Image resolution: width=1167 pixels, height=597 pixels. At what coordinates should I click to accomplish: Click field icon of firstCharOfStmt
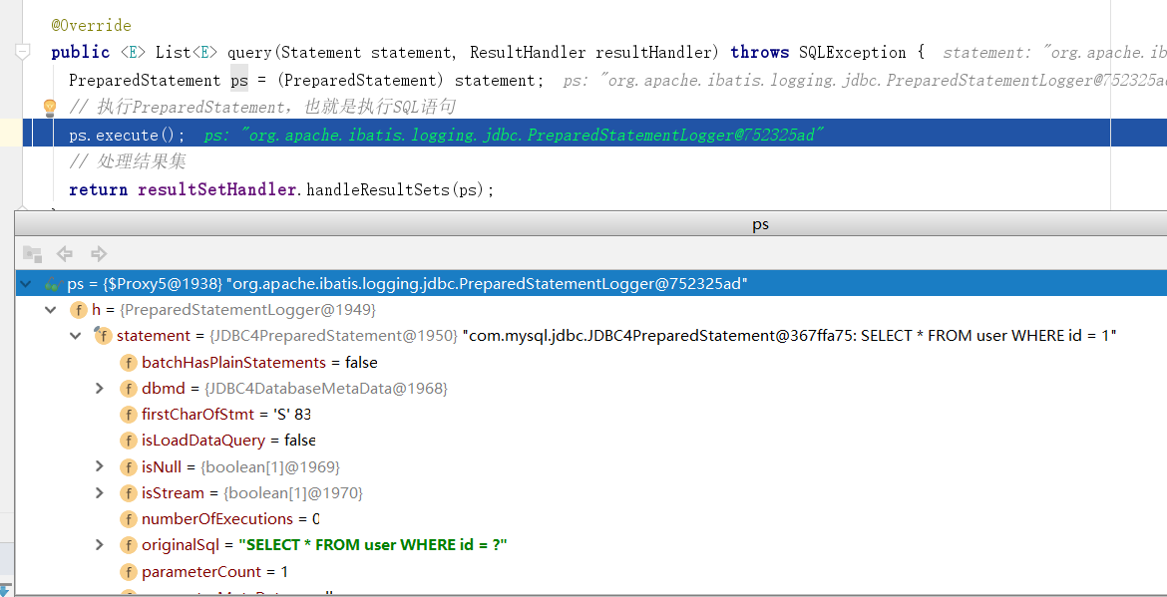point(129,415)
